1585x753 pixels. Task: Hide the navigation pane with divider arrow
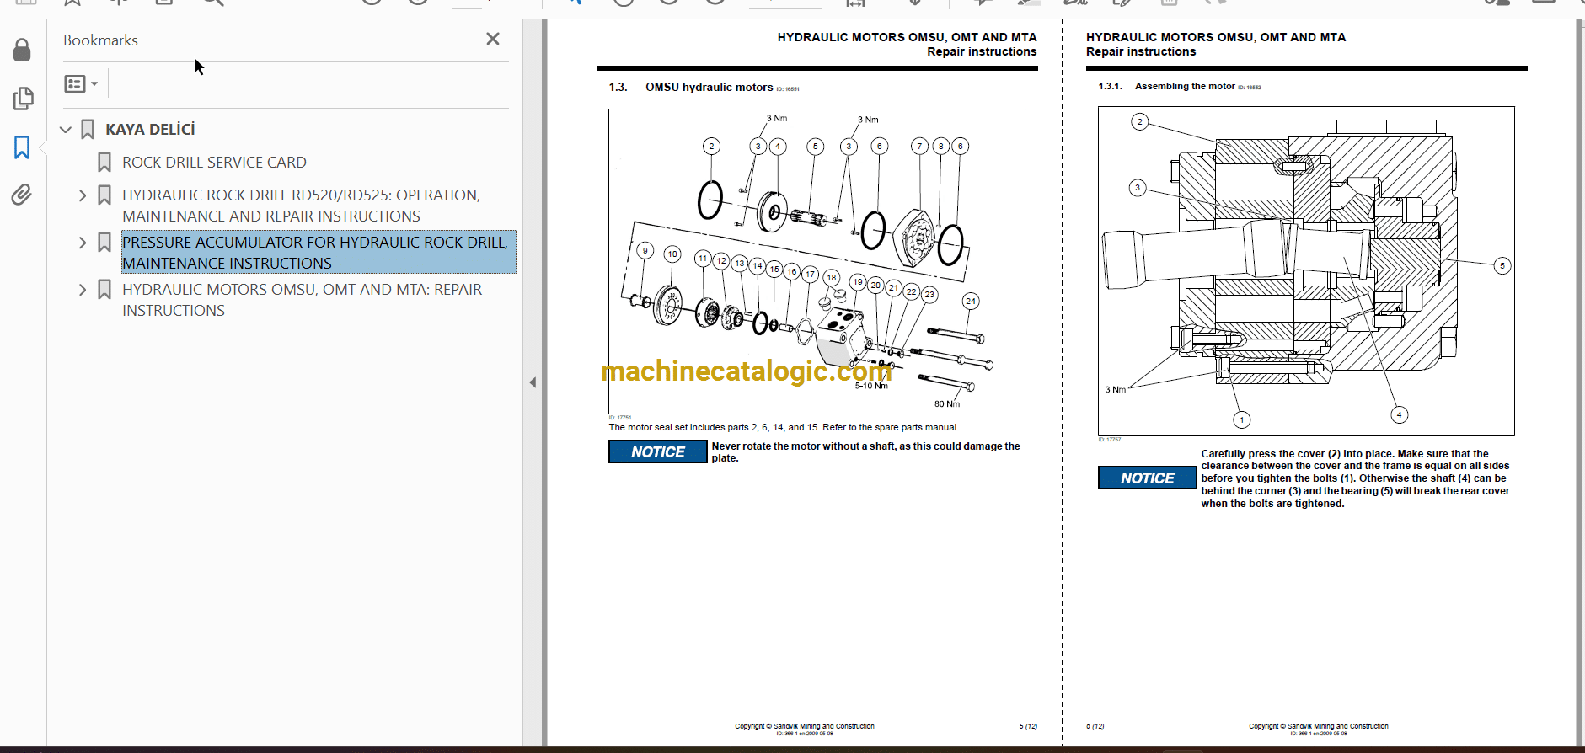pyautogui.click(x=533, y=382)
